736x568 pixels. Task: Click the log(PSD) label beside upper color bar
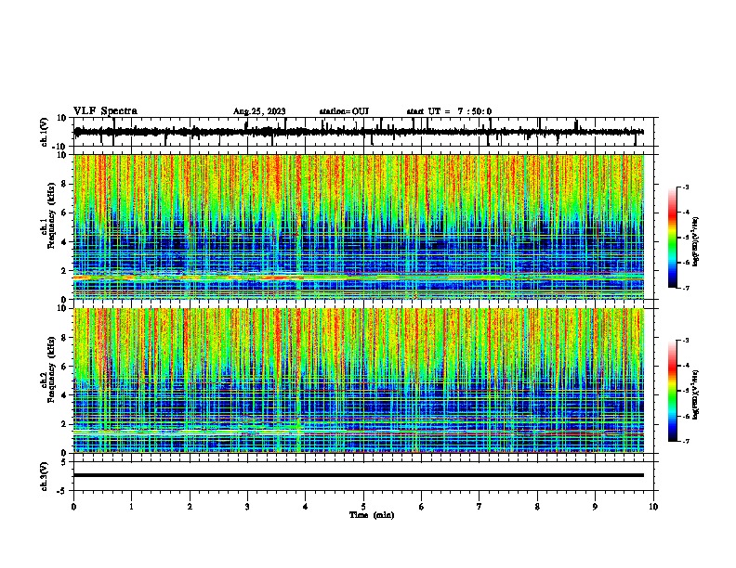tap(695, 241)
